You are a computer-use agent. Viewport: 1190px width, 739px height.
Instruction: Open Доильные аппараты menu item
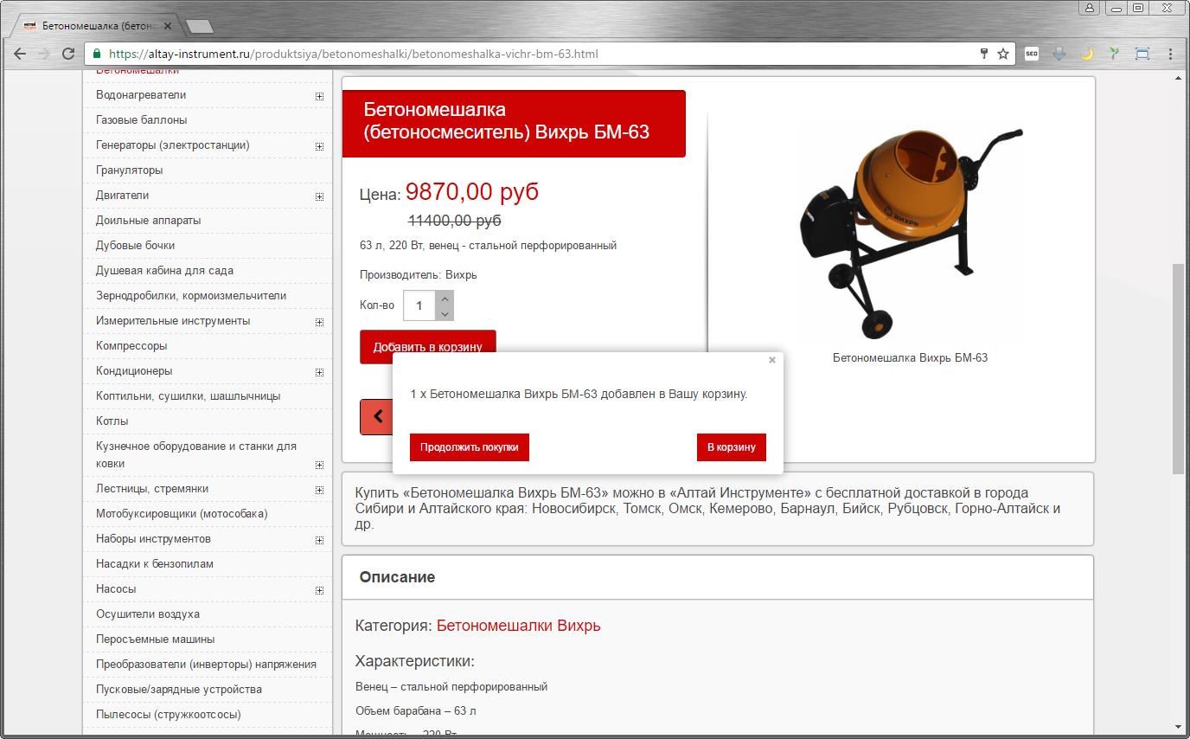[148, 221]
